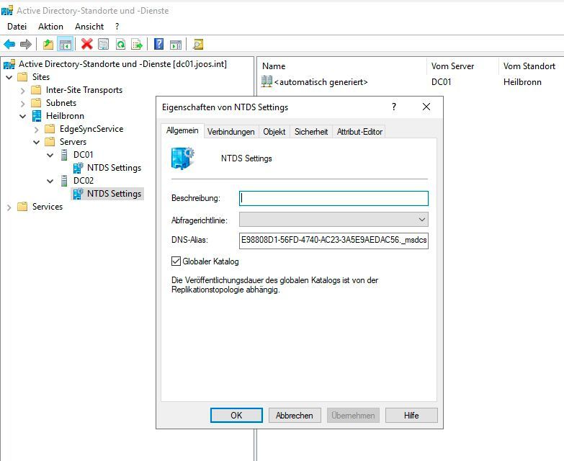The image size is (564, 461).
Task: Click the blue Back arrow in toolbar
Action: (9, 45)
